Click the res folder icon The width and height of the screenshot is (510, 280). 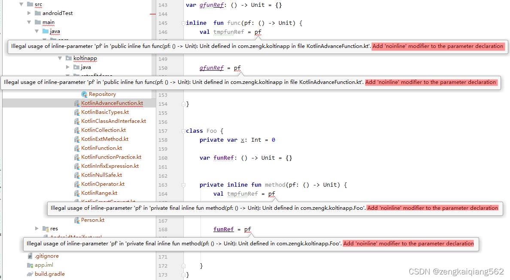click(x=46, y=229)
